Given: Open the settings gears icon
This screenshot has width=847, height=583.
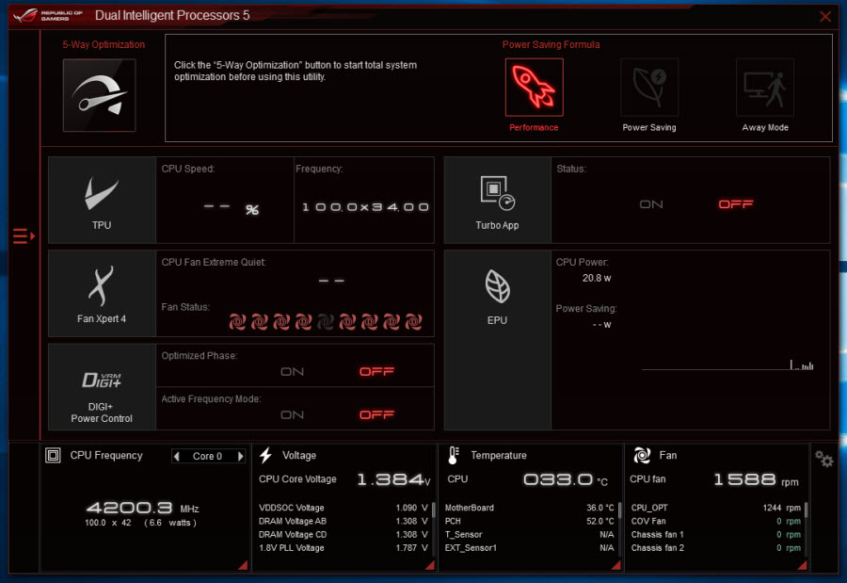Looking at the screenshot, I should tap(823, 460).
